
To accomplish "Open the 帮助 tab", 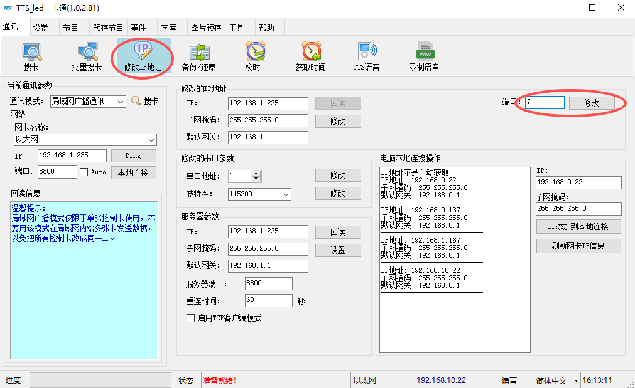I will point(266,28).
